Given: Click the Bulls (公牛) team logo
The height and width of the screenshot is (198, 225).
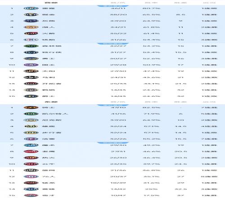Looking at the screenshot, I should click(x=31, y=164).
